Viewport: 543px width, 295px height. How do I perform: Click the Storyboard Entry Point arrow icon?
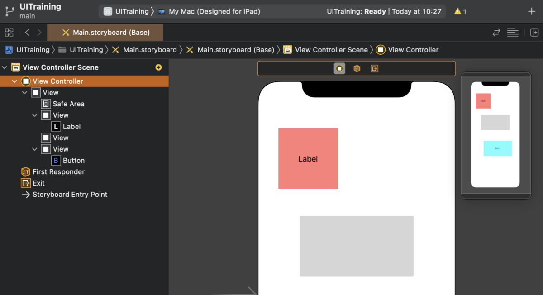pos(26,195)
